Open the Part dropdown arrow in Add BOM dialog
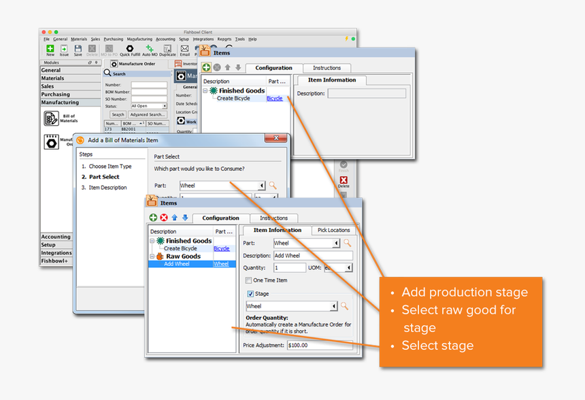Screen dimensions: 585x400 click(x=261, y=186)
